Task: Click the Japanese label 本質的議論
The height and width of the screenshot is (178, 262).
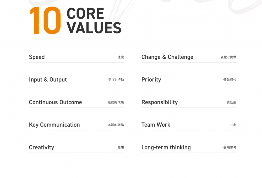Action: [116, 125]
